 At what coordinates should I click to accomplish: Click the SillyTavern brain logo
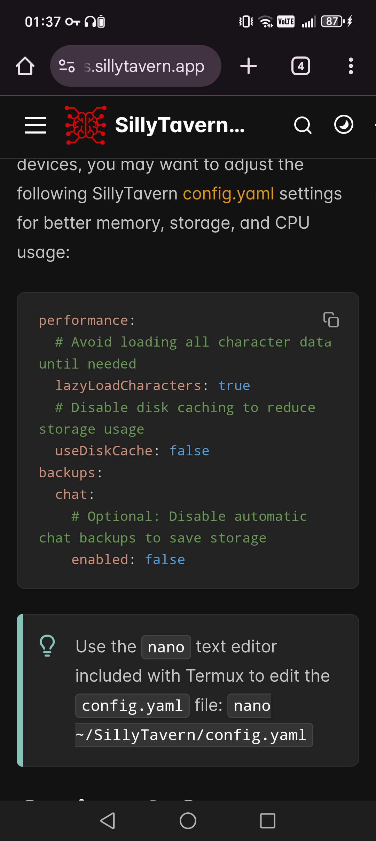(86, 125)
